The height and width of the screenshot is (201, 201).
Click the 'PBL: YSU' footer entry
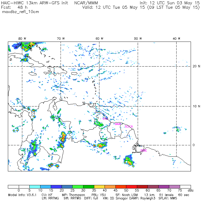pos(99,195)
